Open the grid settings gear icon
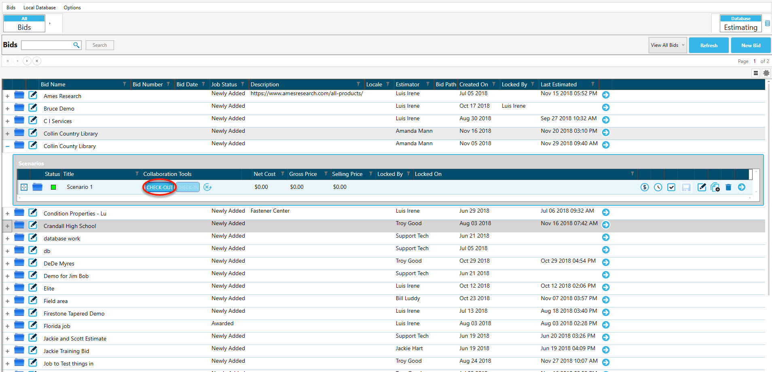The image size is (772, 372). [766, 73]
